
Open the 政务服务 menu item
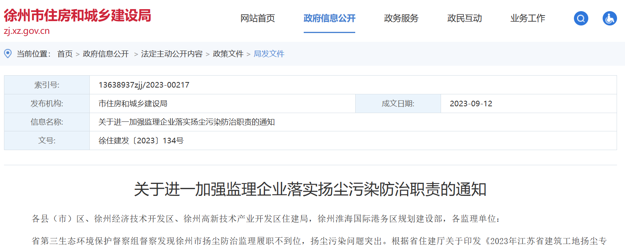pos(401,18)
